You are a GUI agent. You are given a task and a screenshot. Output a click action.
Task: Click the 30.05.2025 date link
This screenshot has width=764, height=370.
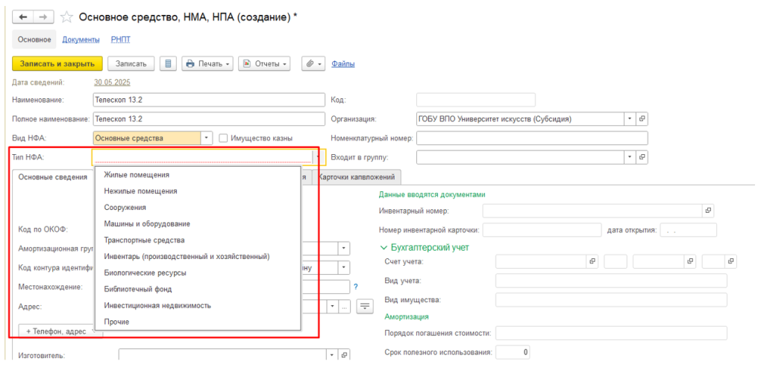coord(112,82)
